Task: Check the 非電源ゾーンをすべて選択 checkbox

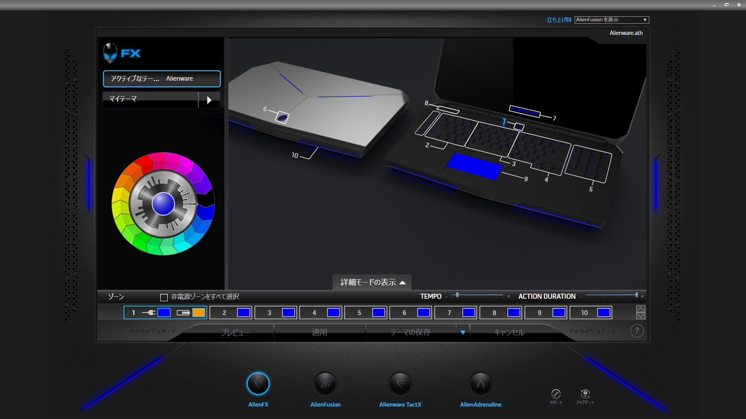Action: point(164,298)
